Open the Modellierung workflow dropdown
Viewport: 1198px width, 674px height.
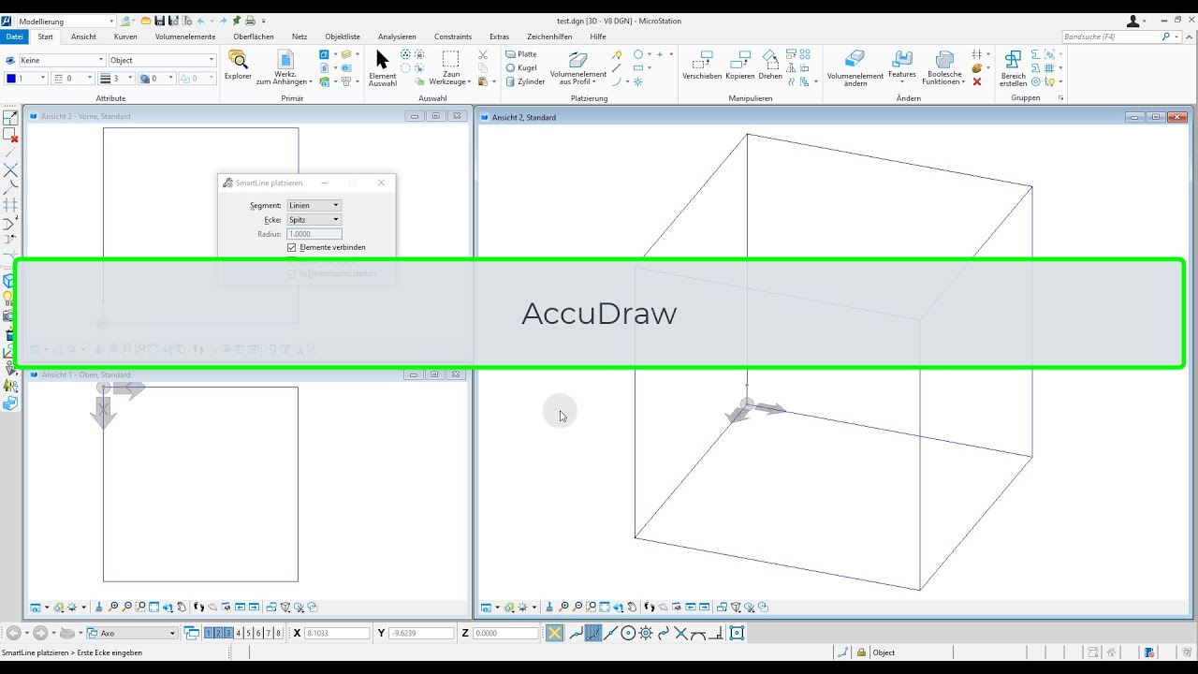tap(66, 21)
